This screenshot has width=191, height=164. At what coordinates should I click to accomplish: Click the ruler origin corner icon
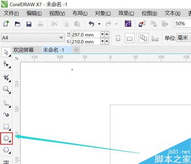[16, 59]
